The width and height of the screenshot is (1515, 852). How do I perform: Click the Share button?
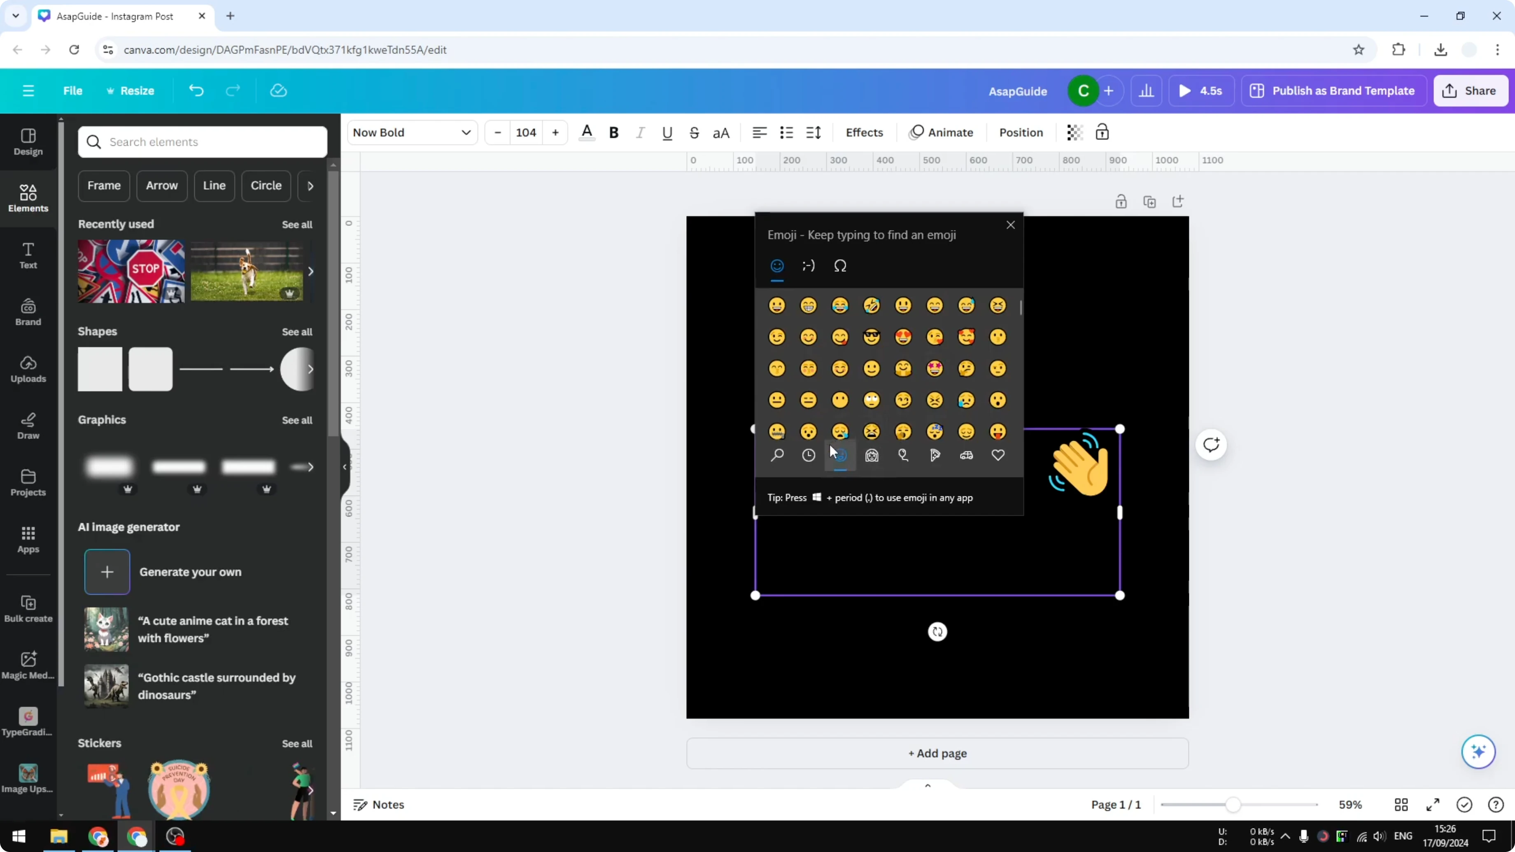click(x=1470, y=91)
